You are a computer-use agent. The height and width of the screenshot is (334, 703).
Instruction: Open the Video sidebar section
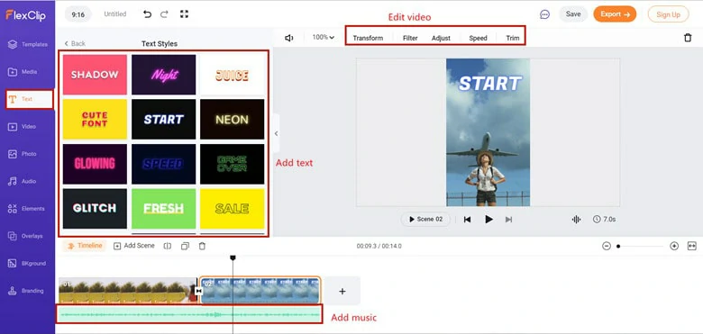pos(22,127)
